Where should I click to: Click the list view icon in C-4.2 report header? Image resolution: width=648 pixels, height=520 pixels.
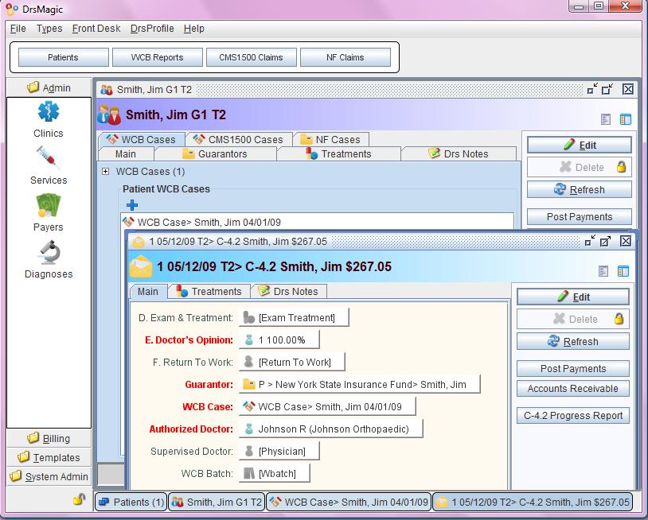[603, 271]
